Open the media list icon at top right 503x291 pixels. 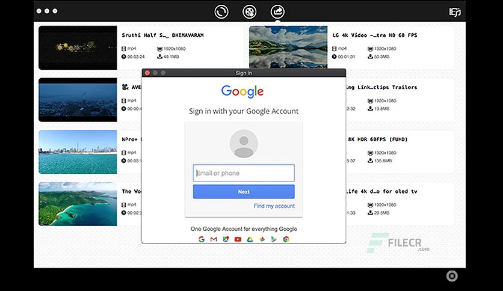454,12
